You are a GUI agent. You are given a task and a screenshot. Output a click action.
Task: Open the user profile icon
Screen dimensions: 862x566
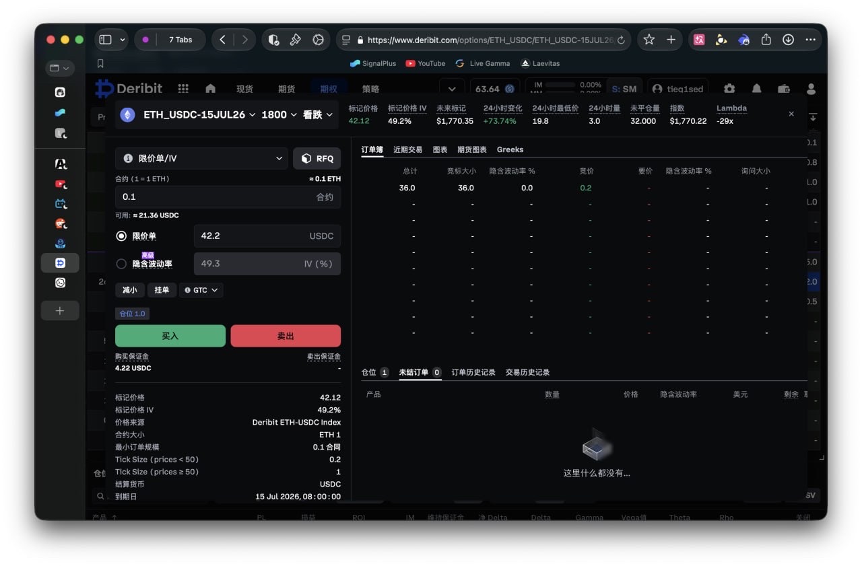tap(811, 89)
